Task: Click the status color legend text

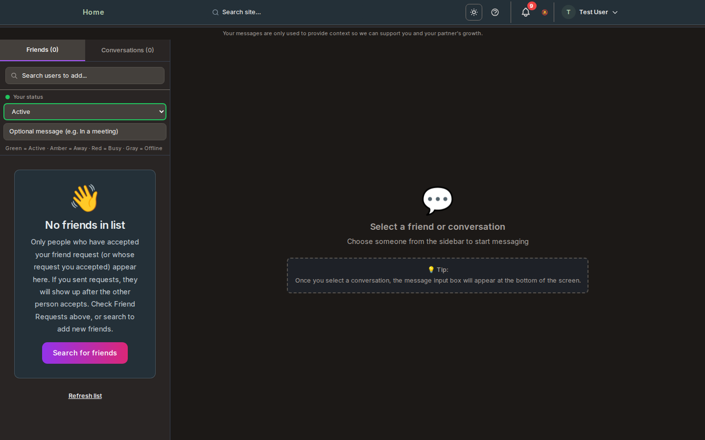Action: tap(84, 148)
